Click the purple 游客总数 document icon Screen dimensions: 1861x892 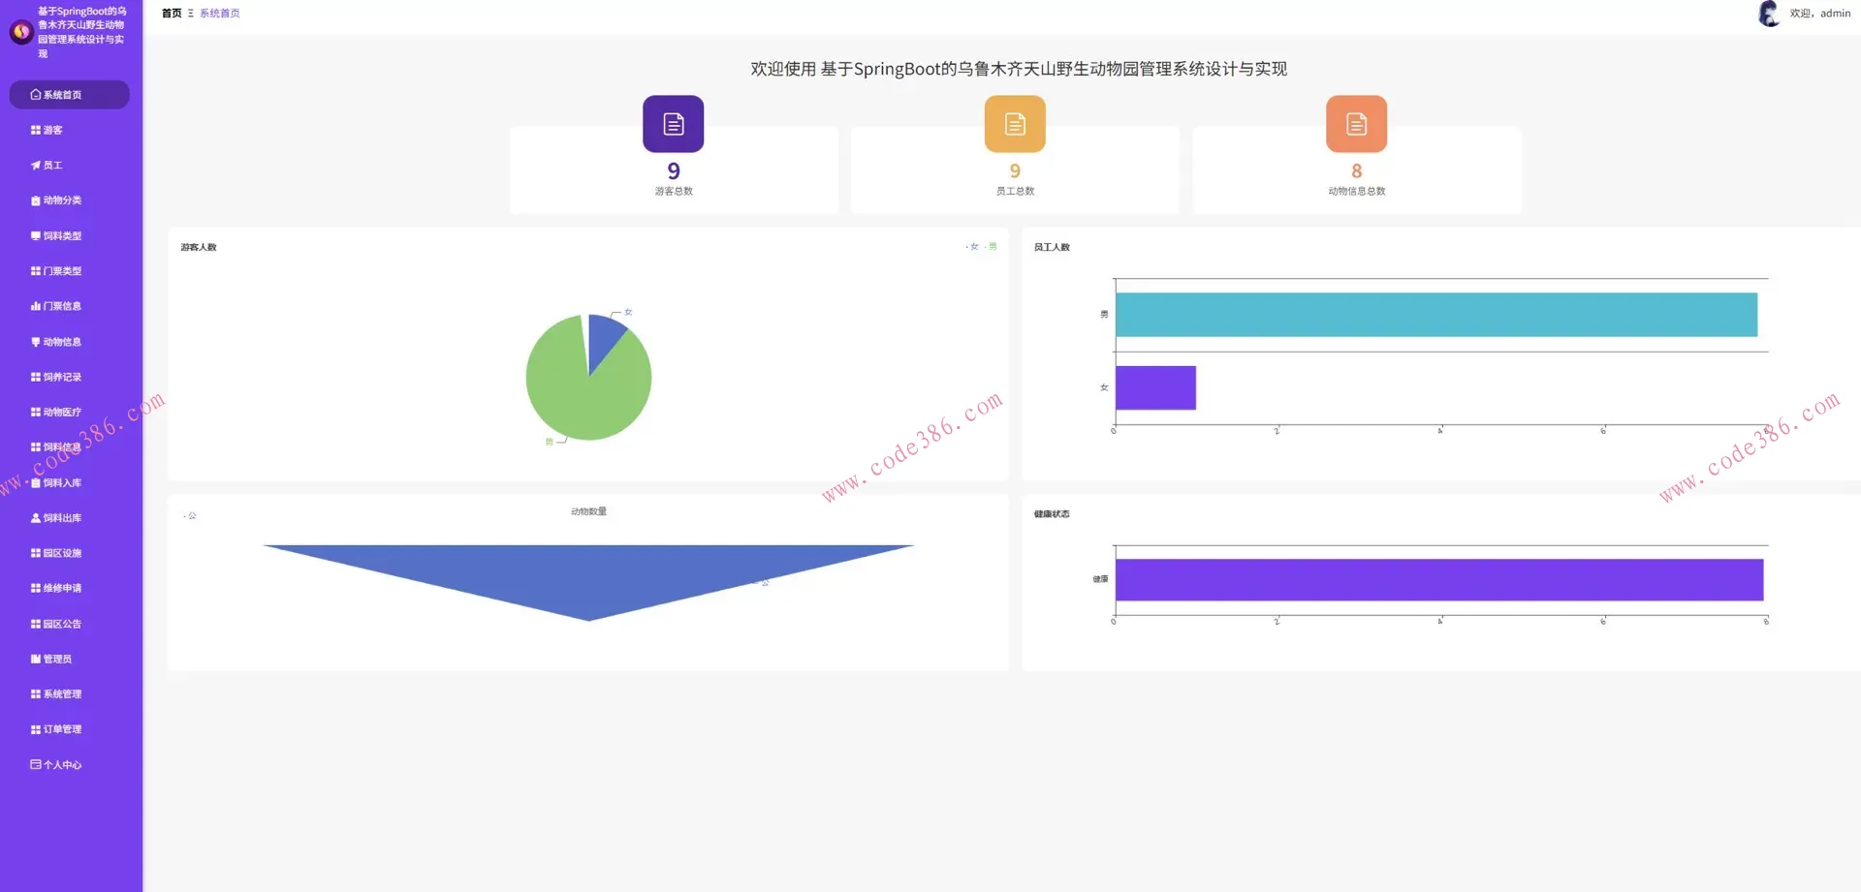point(673,124)
